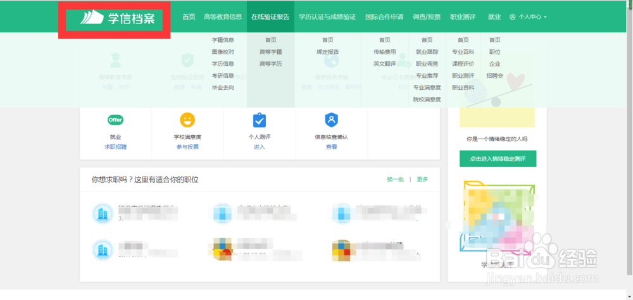Select 职业百科 in the submenu
The width and height of the screenshot is (633, 300).
pos(463,87)
